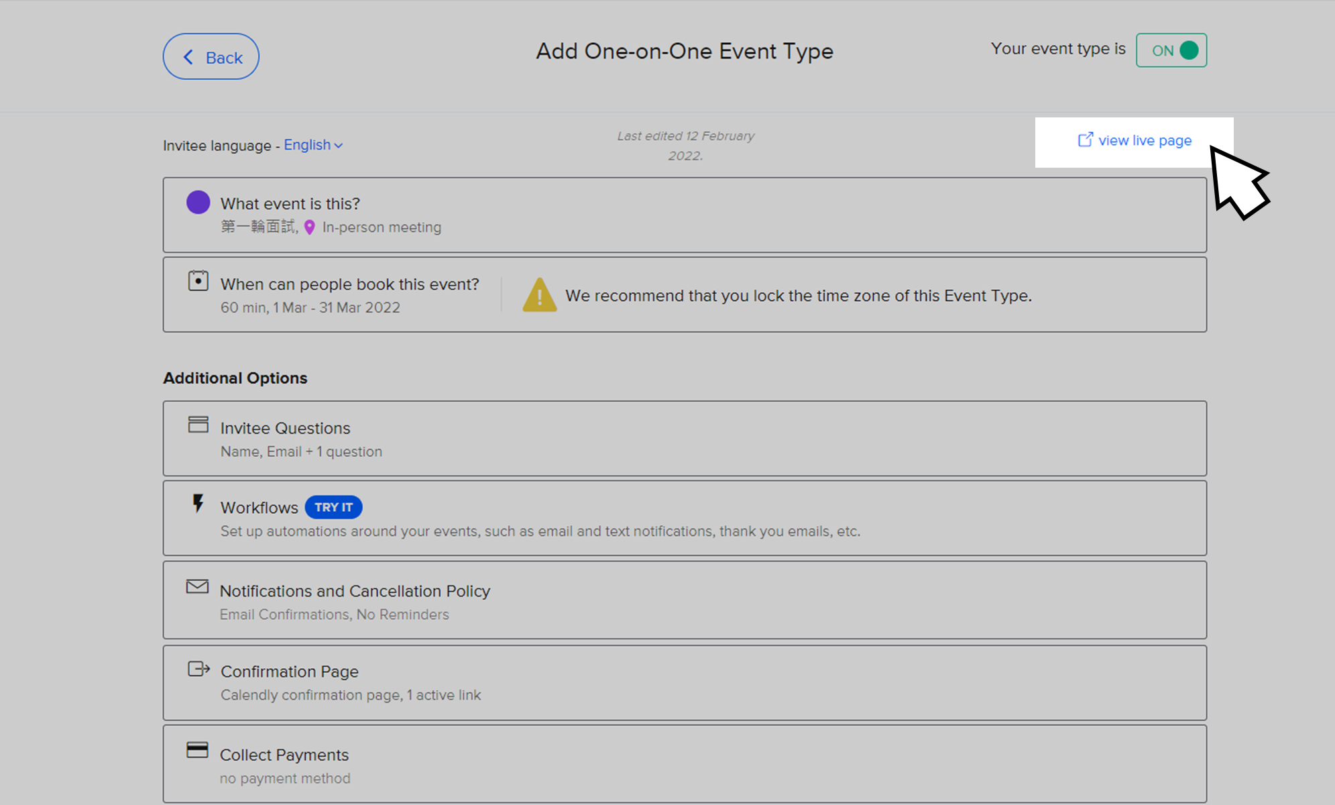
Task: Click the envelope icon for Notifications
Action: tap(197, 587)
